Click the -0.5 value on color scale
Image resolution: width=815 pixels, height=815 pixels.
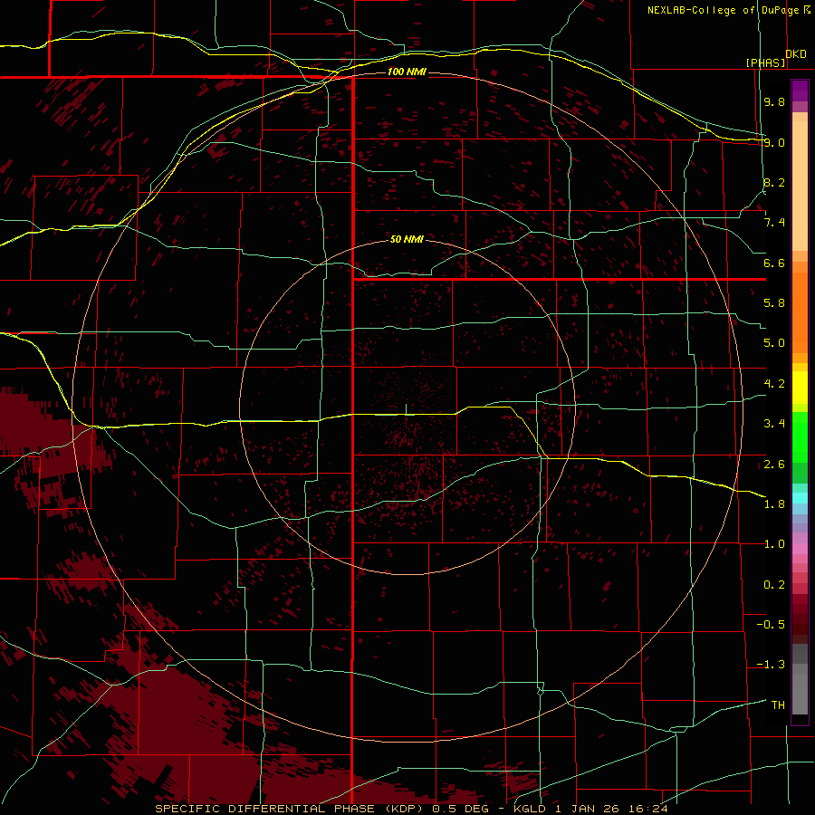tap(771, 625)
